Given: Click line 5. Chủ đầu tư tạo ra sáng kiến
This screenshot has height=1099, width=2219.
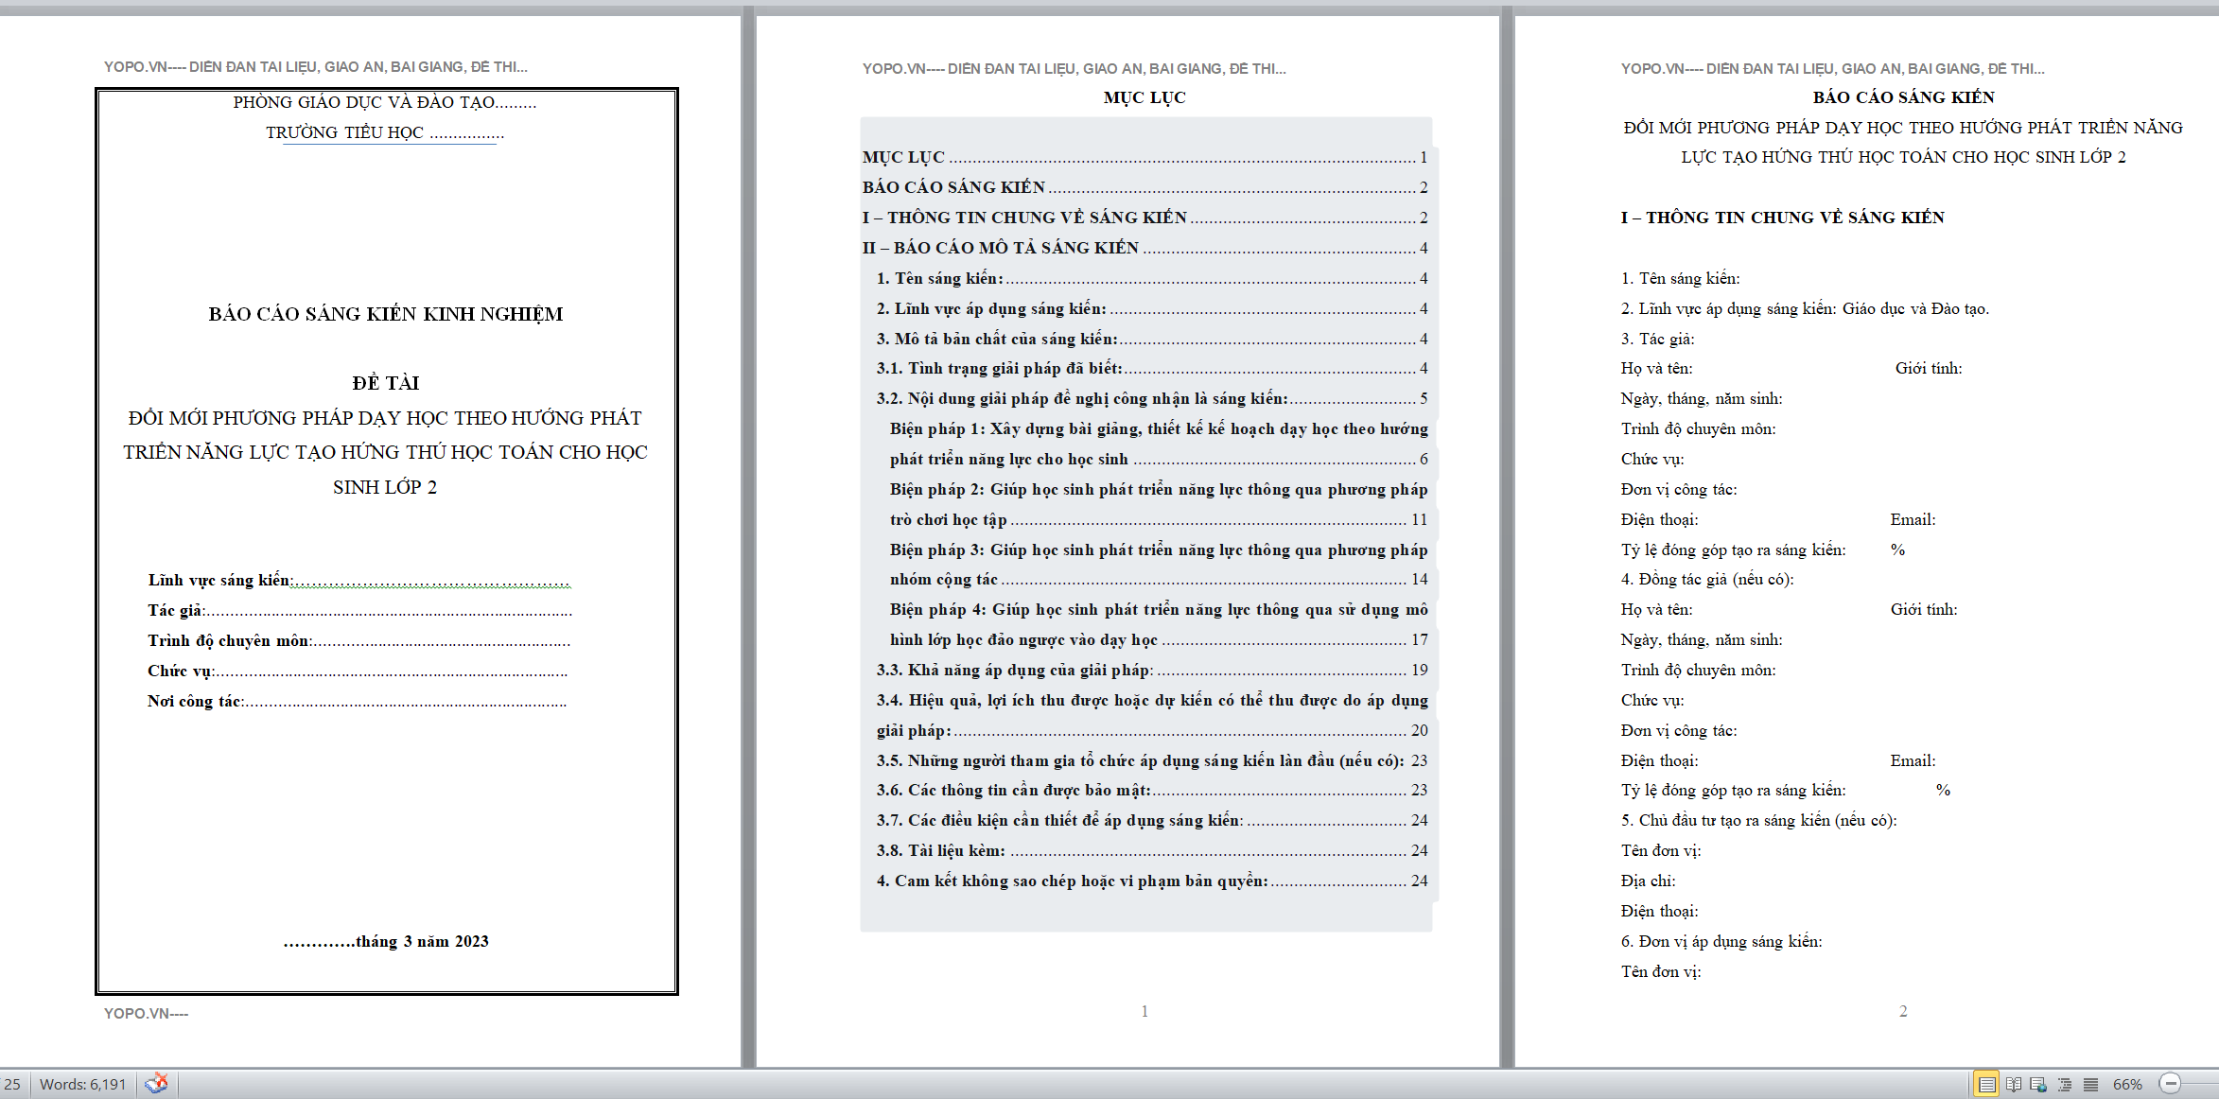Looking at the screenshot, I should [1759, 820].
